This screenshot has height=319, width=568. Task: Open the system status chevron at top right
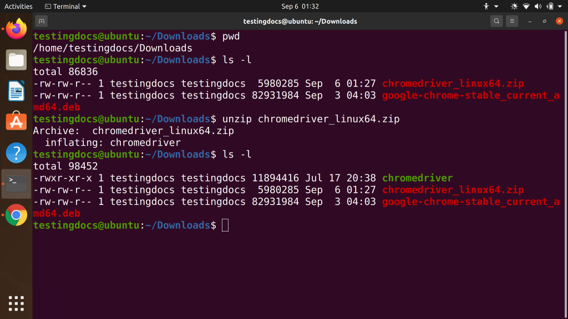pyautogui.click(x=560, y=6)
